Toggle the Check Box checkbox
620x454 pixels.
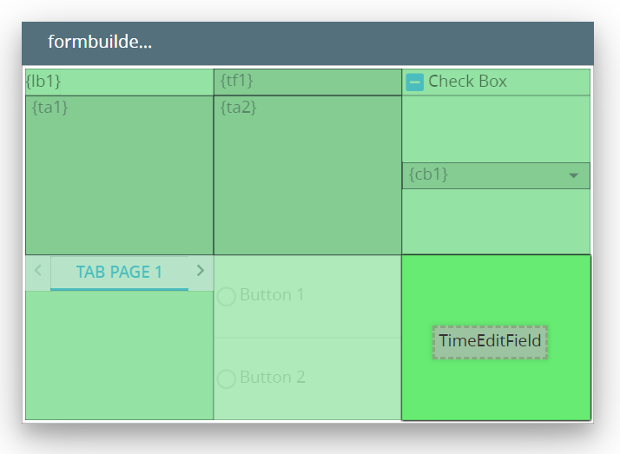tap(415, 82)
